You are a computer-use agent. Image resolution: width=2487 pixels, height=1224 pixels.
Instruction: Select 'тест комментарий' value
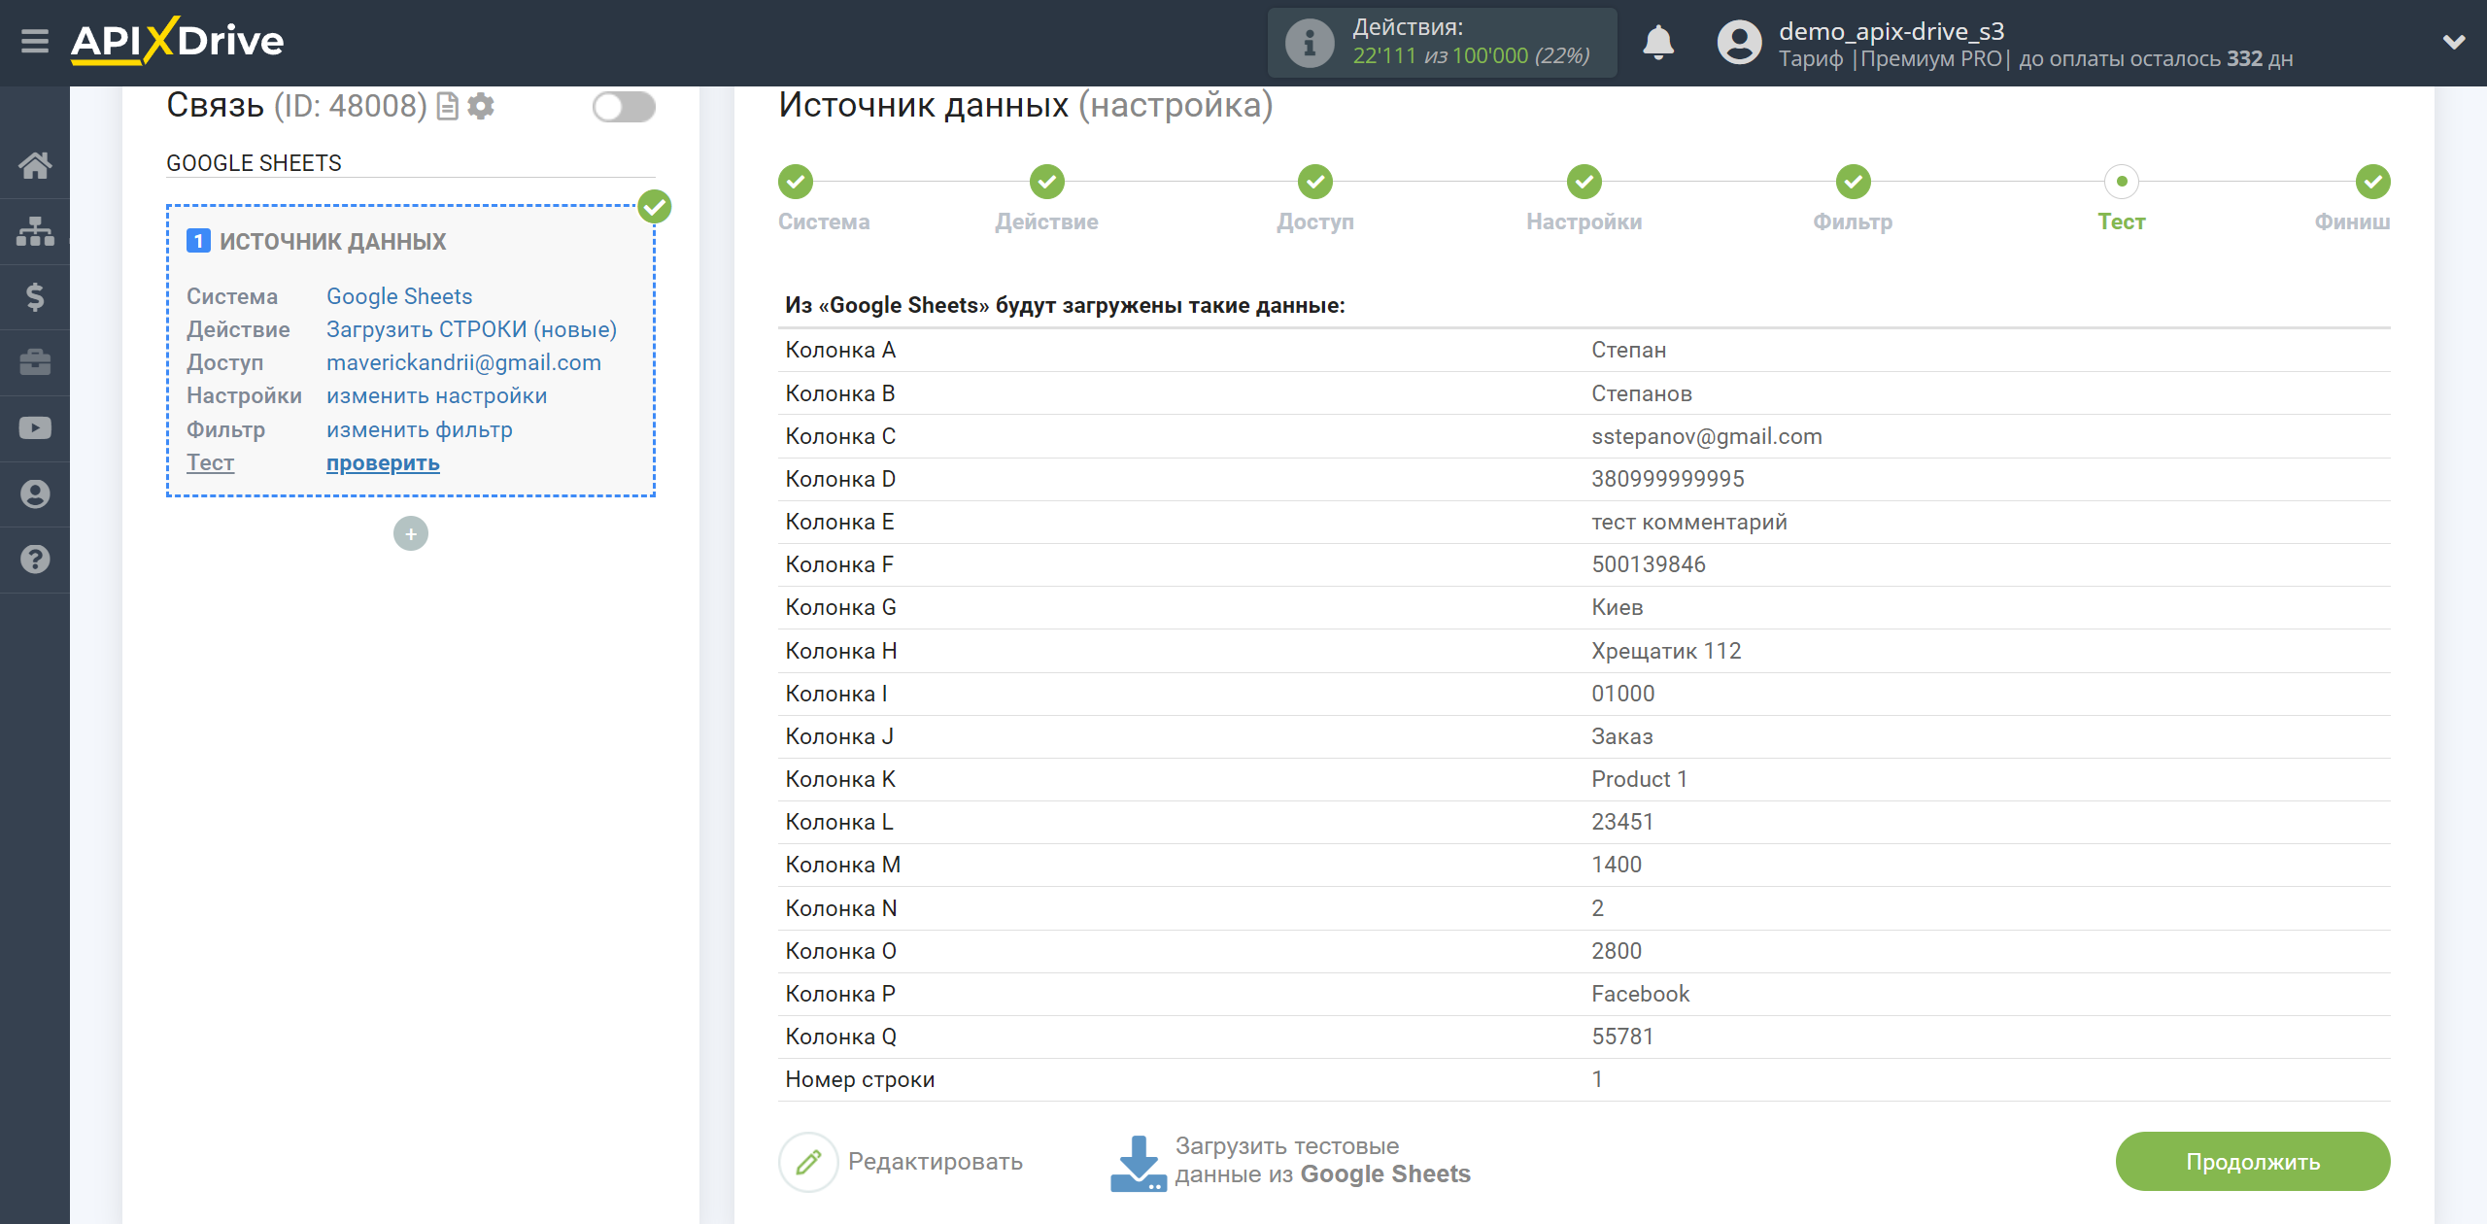(1688, 523)
